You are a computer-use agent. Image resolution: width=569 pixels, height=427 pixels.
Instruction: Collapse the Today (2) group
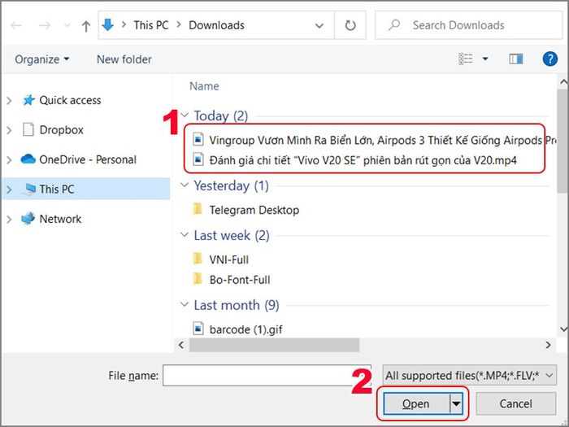point(185,115)
